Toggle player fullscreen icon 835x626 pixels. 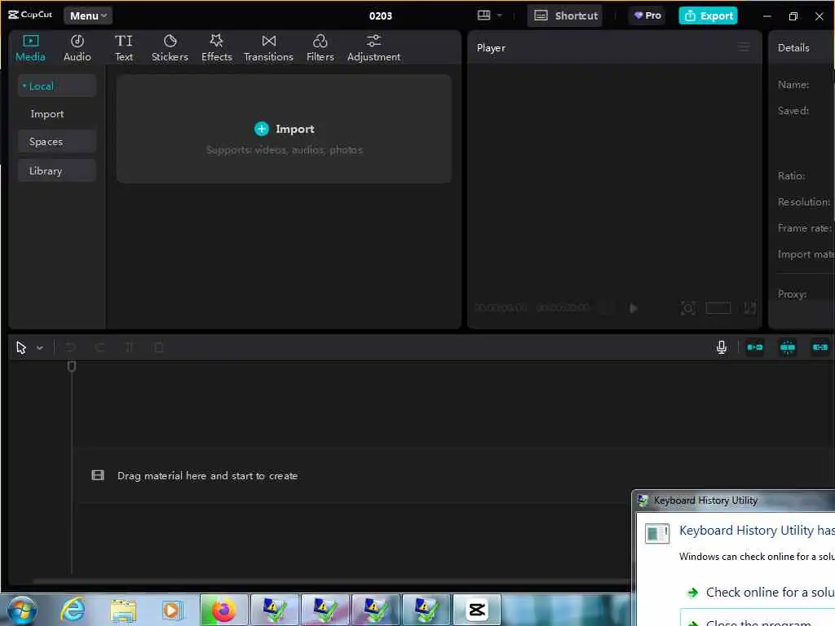pyautogui.click(x=750, y=307)
